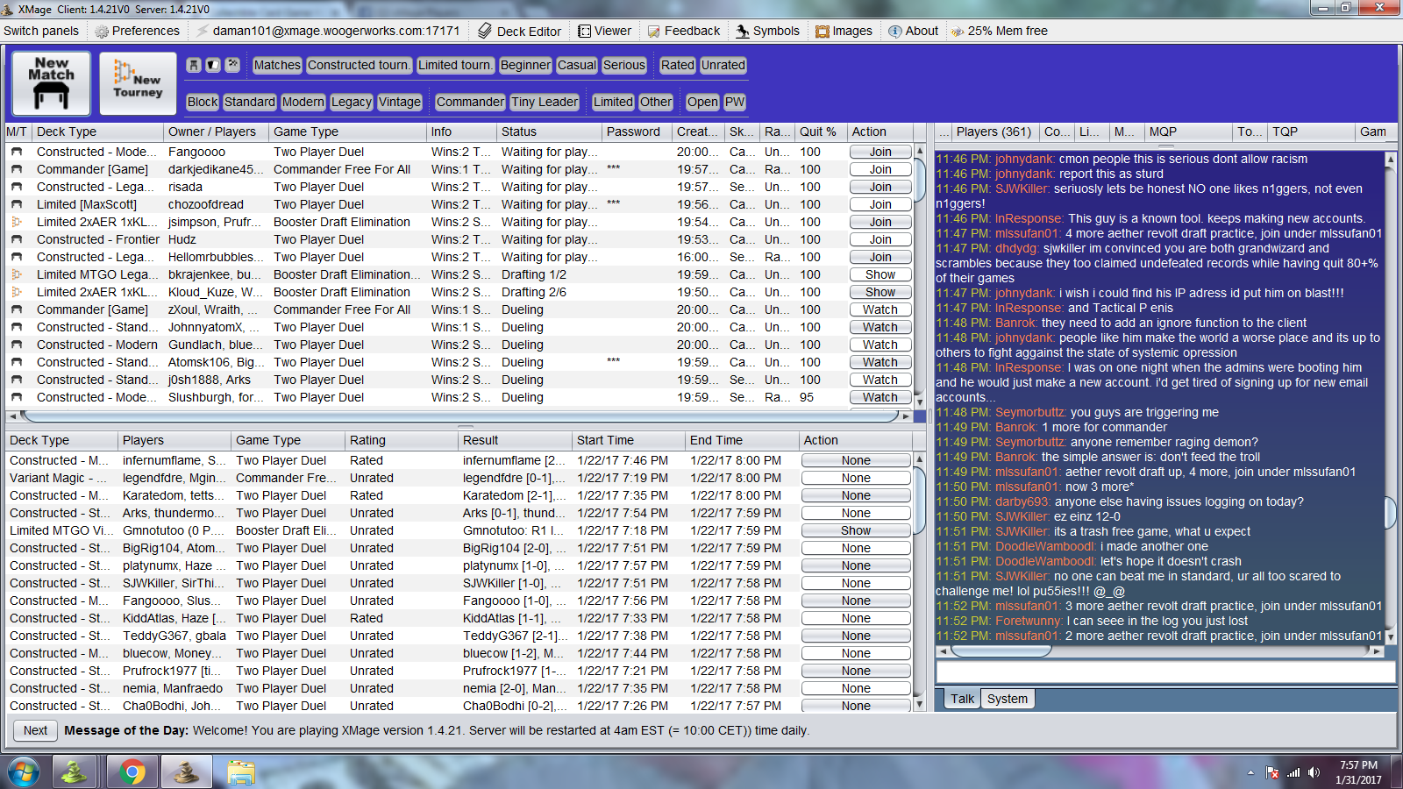Switch to the Talk chat tab
Viewport: 1403px width, 789px height.
(x=962, y=699)
